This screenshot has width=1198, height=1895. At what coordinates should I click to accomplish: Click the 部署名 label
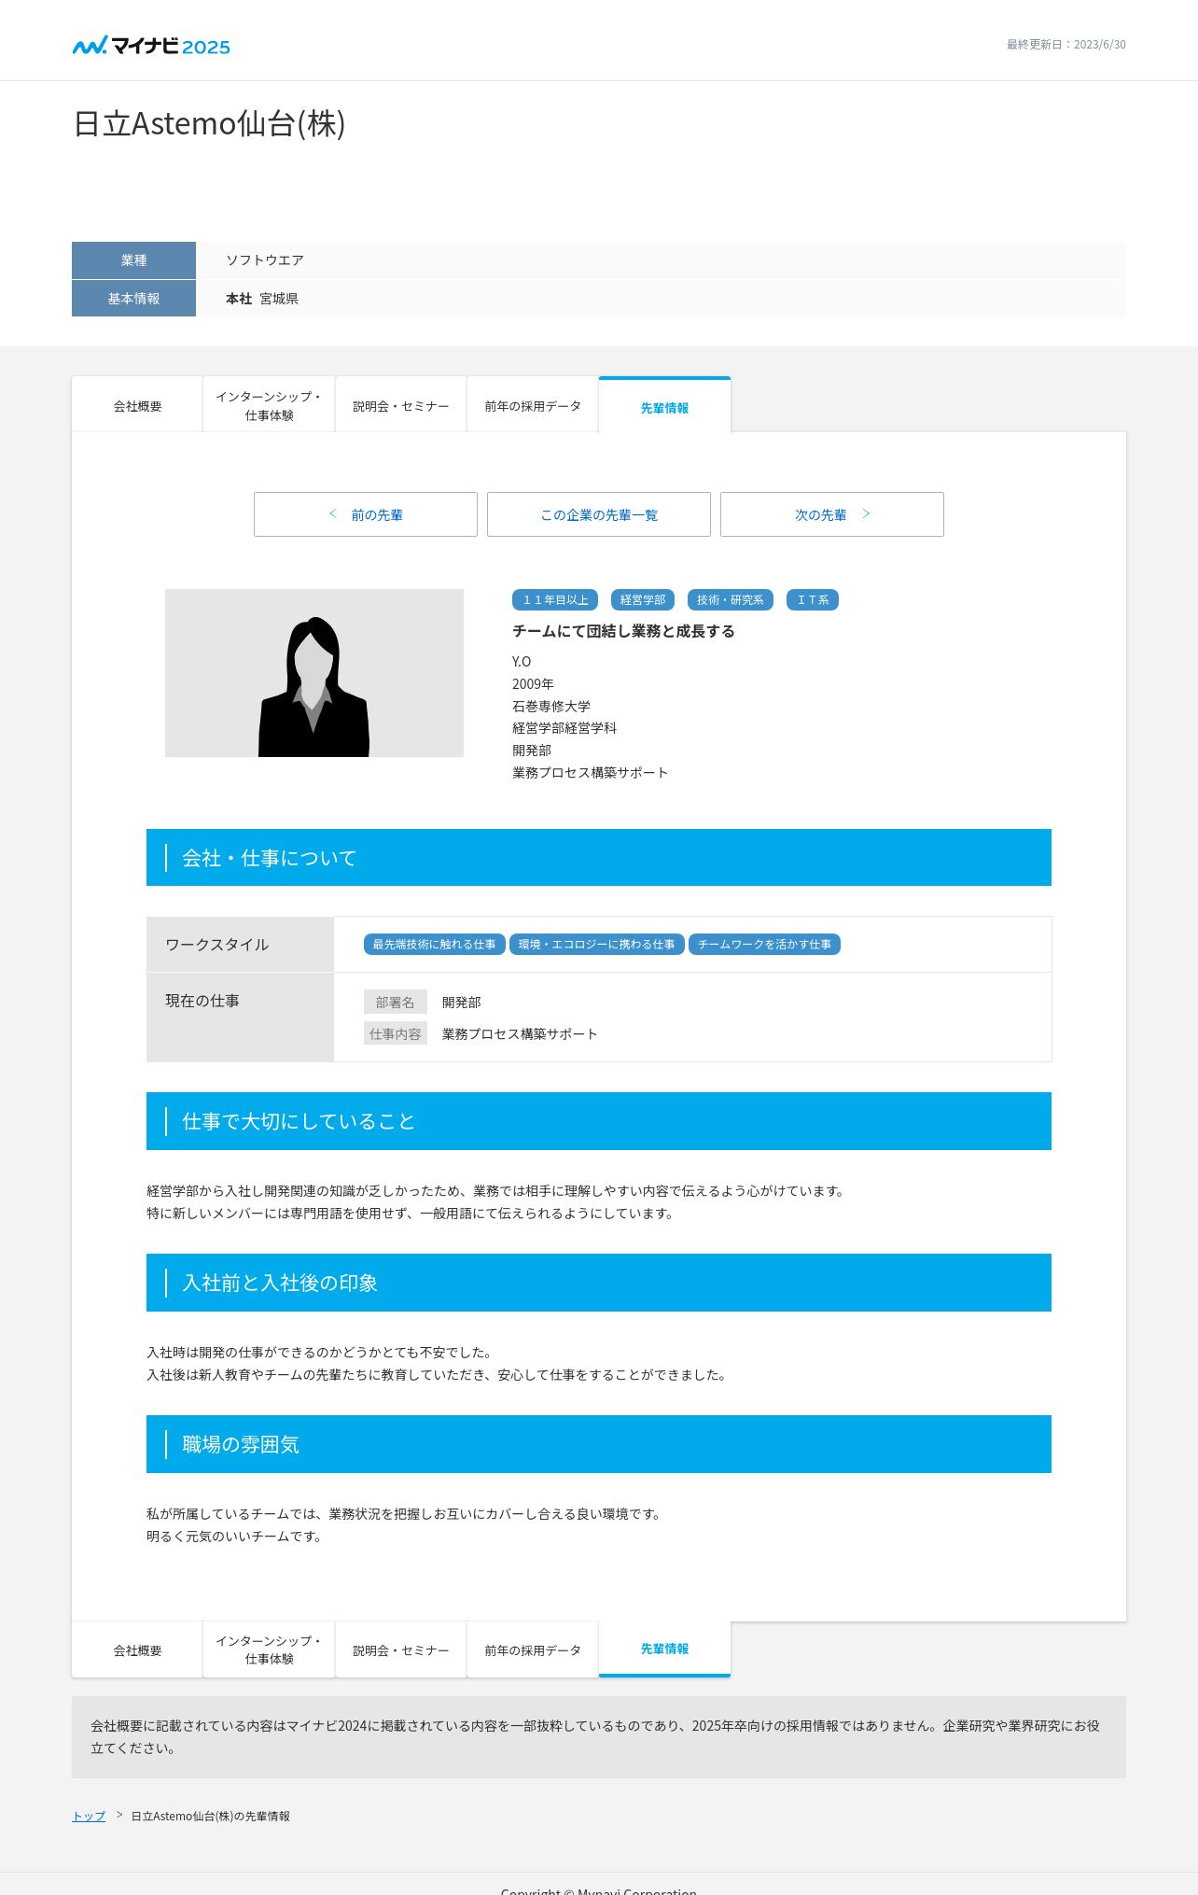point(396,1002)
